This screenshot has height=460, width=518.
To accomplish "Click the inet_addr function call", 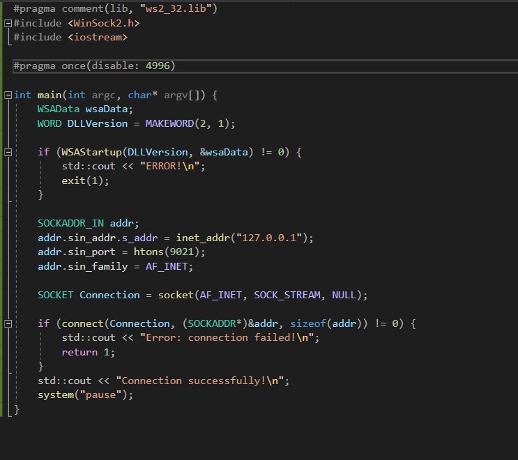I will [202, 238].
